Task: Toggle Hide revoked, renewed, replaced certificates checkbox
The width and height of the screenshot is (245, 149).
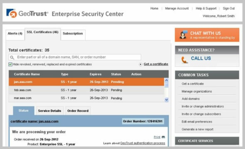Action: 10,64
